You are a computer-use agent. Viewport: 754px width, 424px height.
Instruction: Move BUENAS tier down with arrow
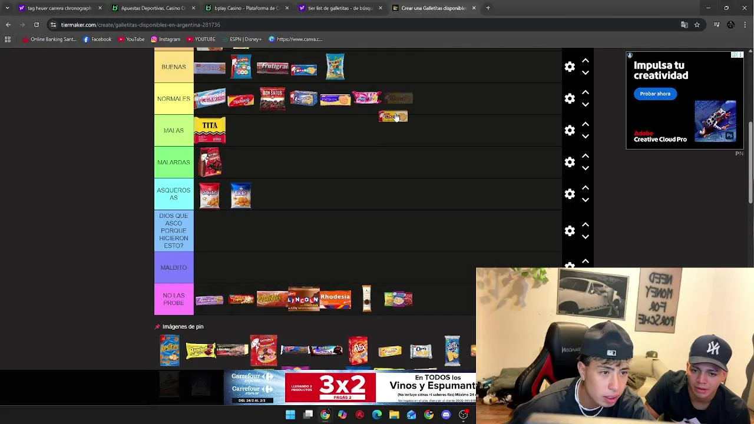[x=586, y=72]
